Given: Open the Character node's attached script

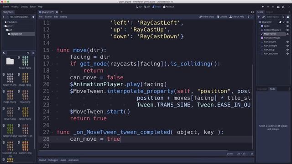Looking at the screenshot, I should click(x=280, y=22).
